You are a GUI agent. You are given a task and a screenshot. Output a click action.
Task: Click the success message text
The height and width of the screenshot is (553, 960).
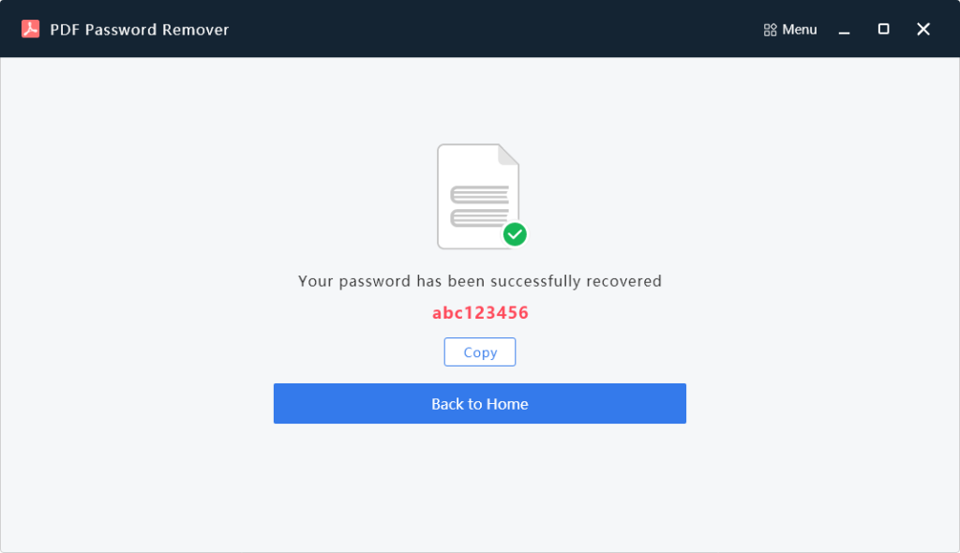(479, 280)
